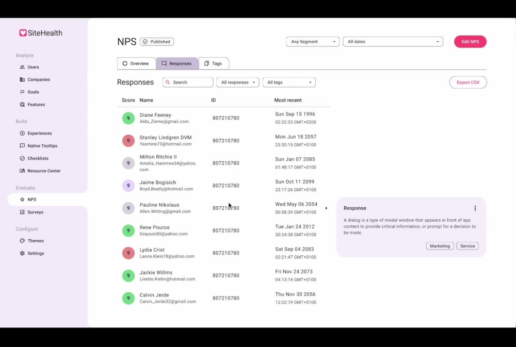Click email Calvin_Jerde32@gmail.com
This screenshot has height=347, width=516.
pos(168,301)
